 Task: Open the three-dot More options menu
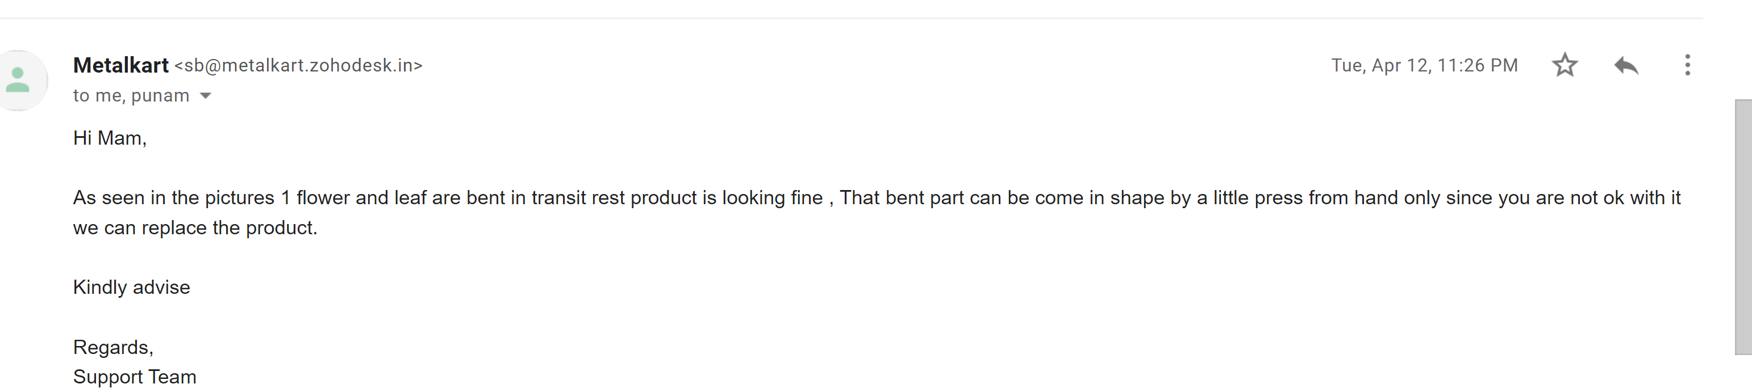pyautogui.click(x=1687, y=65)
